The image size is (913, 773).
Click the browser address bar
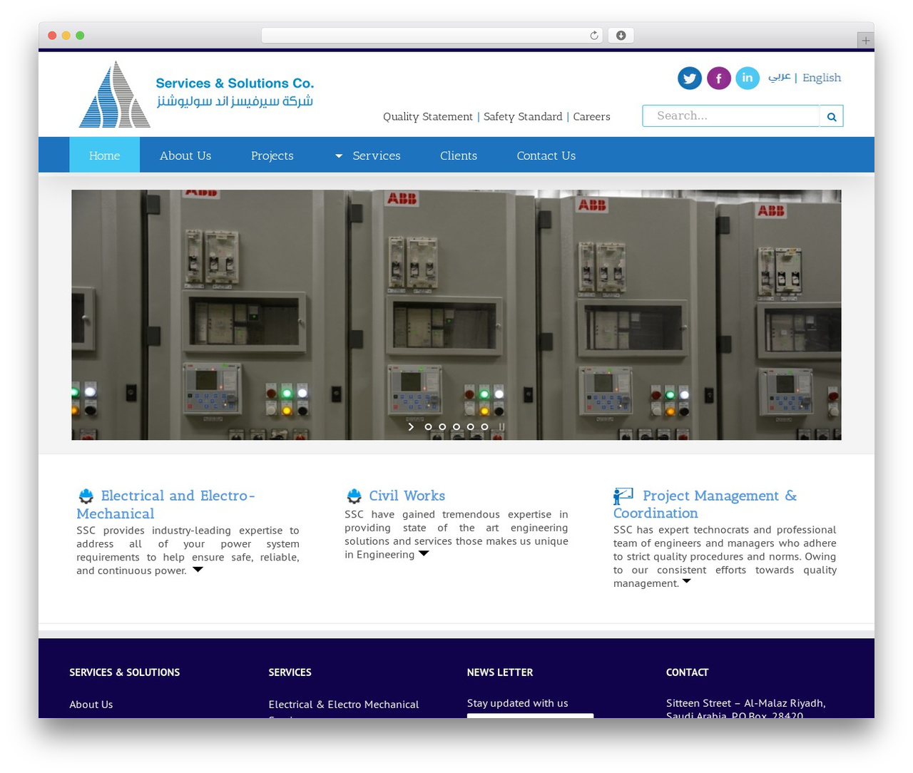click(x=432, y=36)
